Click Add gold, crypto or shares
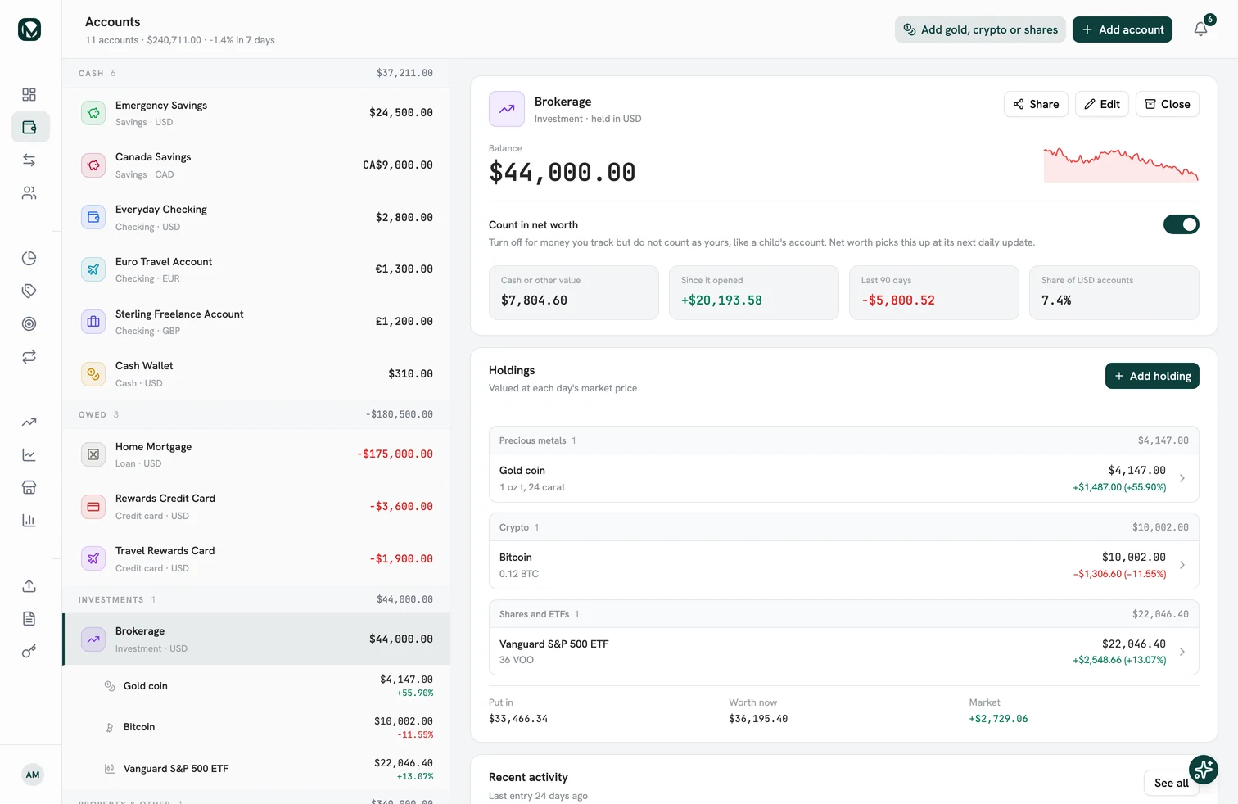The width and height of the screenshot is (1238, 804). pyautogui.click(x=980, y=29)
